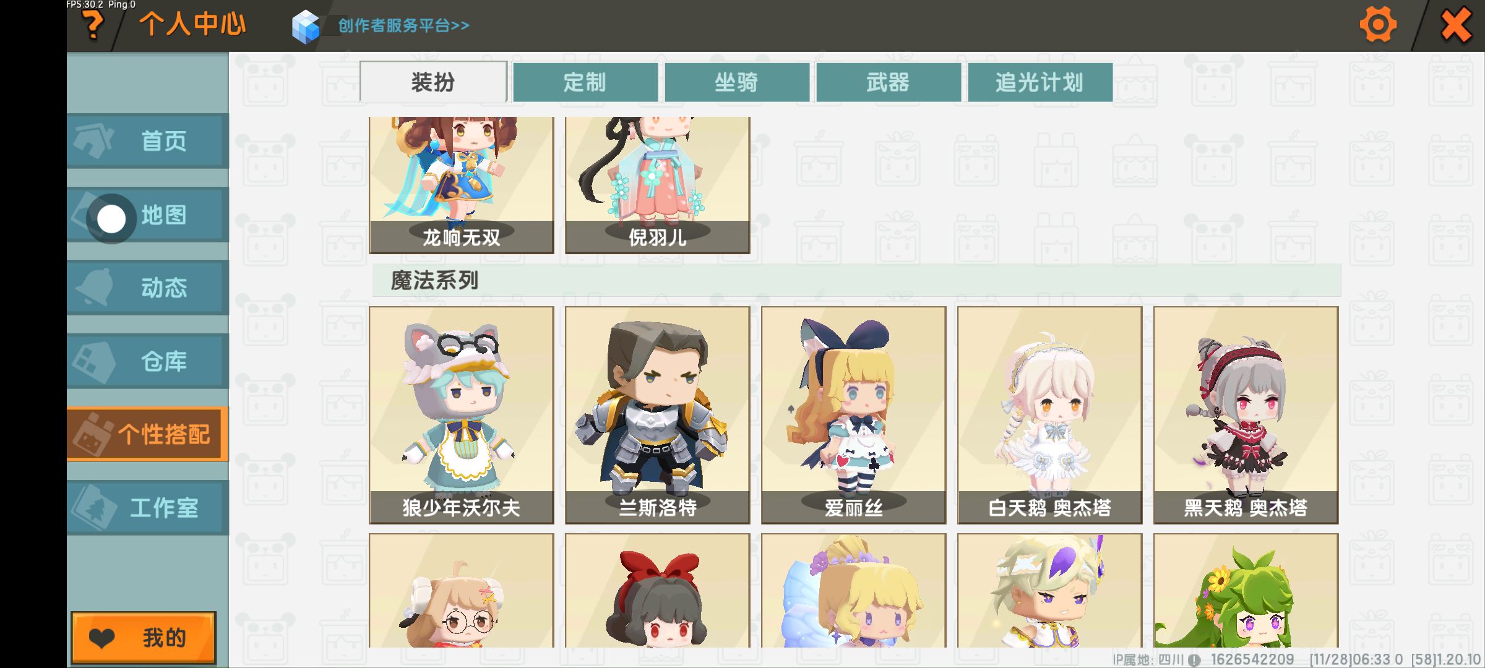The height and width of the screenshot is (668, 1485).
Task: Pick the 黑天鹅 奥杰塔 skin
Action: (x=1246, y=415)
